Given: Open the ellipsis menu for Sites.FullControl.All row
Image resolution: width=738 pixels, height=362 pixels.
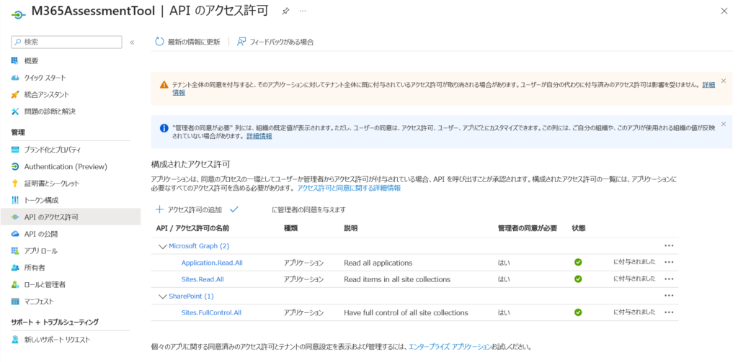Looking at the screenshot, I should pos(669,312).
